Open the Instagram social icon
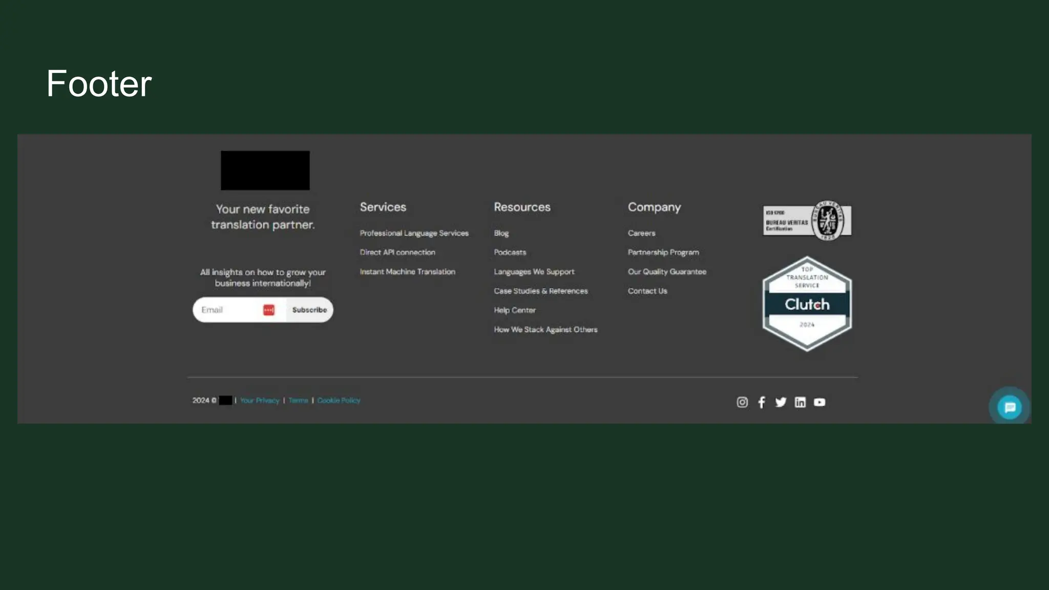The height and width of the screenshot is (590, 1049). [742, 402]
